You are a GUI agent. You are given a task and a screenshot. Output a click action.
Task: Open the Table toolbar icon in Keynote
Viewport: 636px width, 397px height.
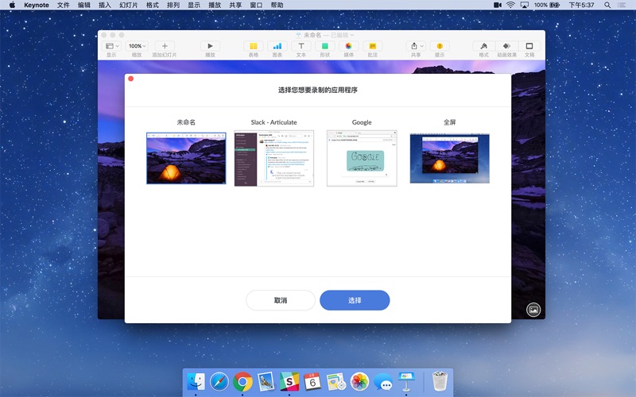[x=253, y=46]
